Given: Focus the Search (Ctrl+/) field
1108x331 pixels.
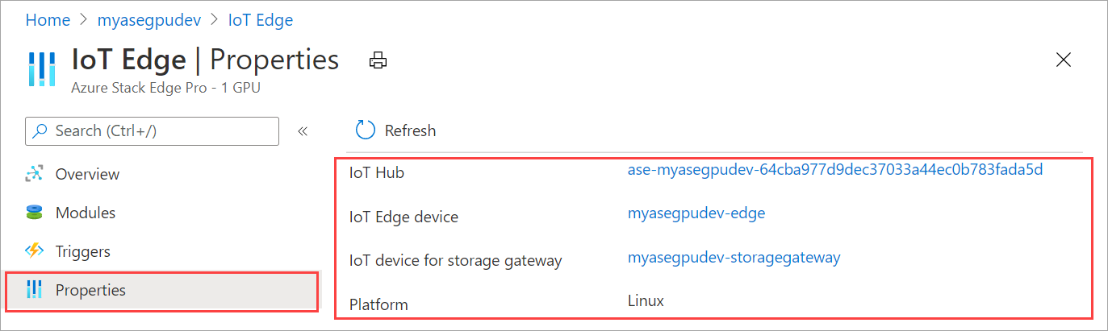Looking at the screenshot, I should [161, 130].
